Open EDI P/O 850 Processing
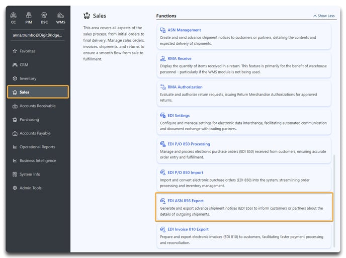Viewport: 346px width, 258px height. [189, 144]
